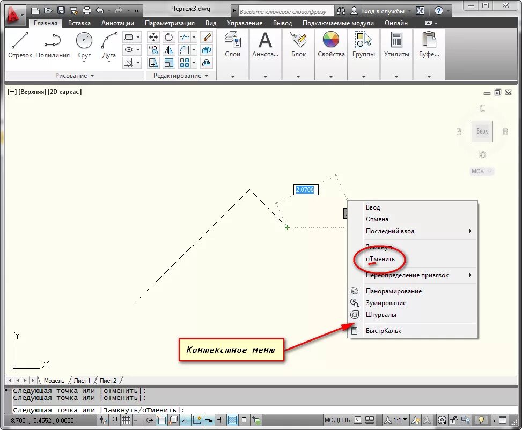Viewport: 522px width, 430px height.
Task: Expand the rectangle tool flyout arrow
Action: pos(138,37)
